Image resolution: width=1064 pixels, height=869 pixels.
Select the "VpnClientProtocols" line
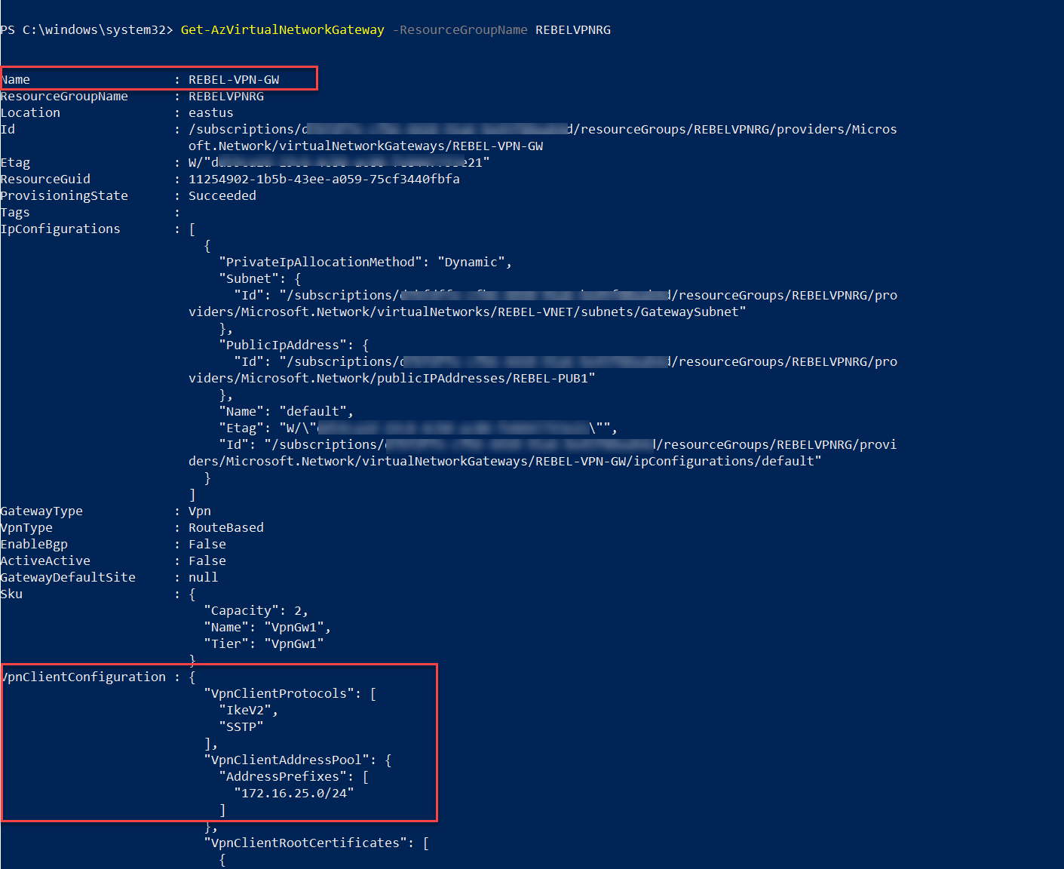[x=290, y=694]
